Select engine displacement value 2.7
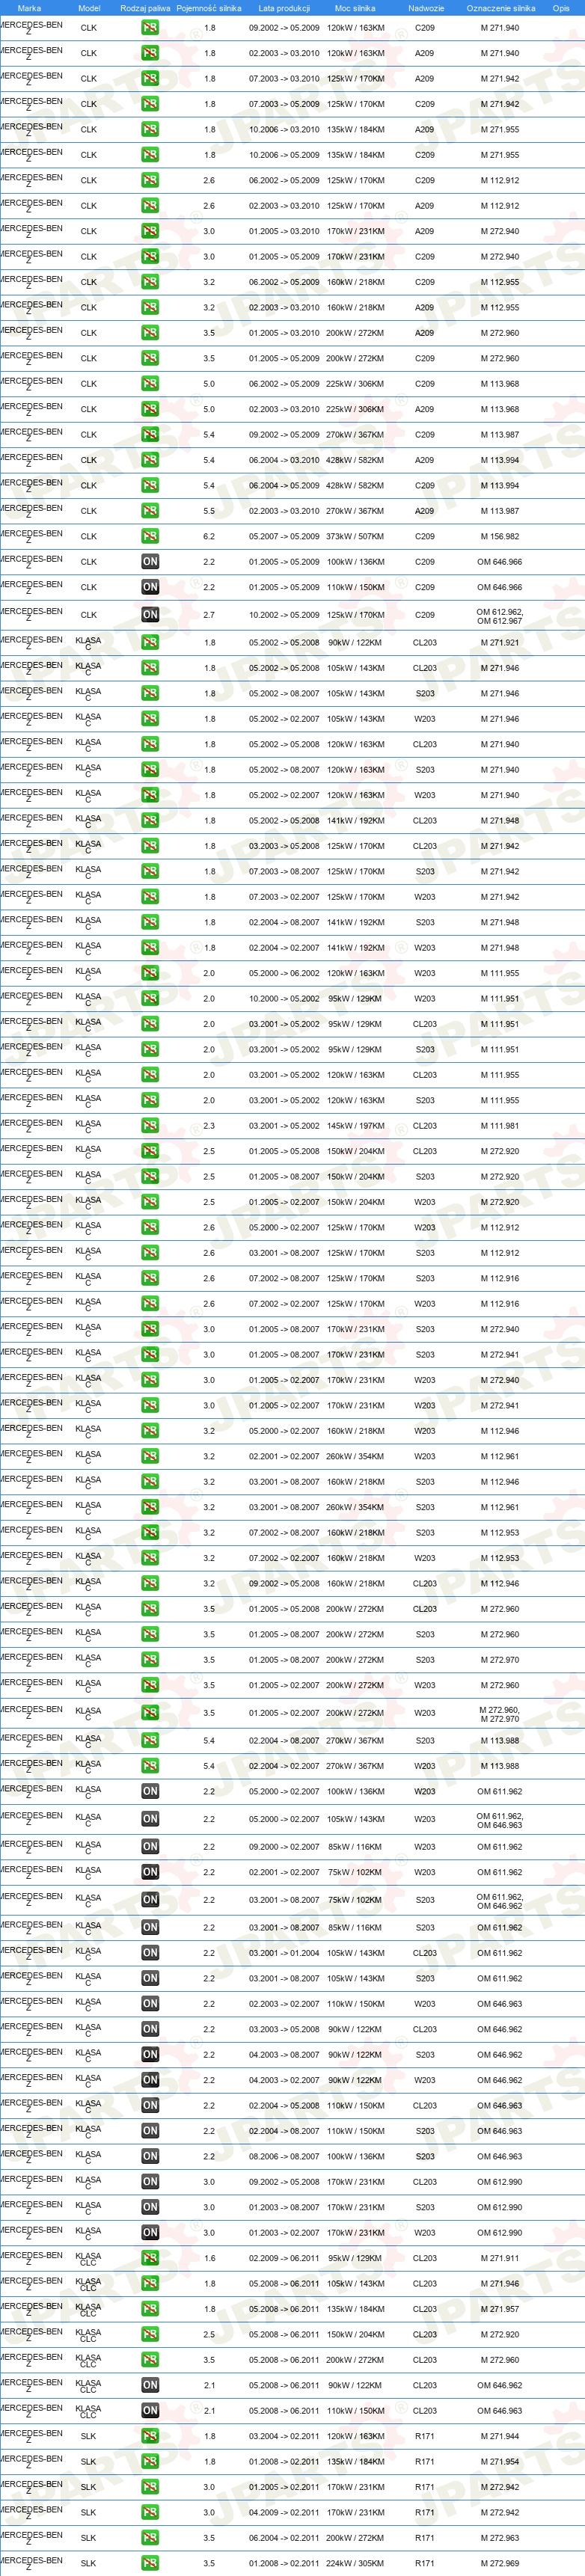The width and height of the screenshot is (585, 2576). click(x=209, y=614)
